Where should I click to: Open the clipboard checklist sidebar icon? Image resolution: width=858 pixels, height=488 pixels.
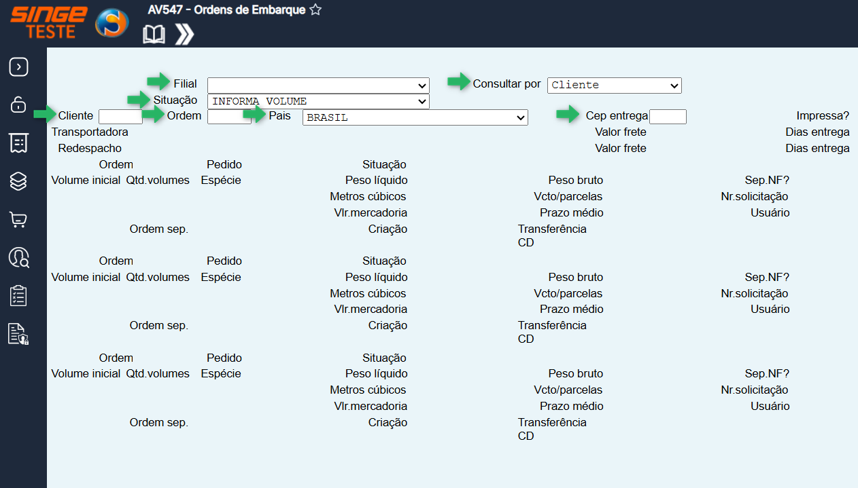tap(18, 296)
